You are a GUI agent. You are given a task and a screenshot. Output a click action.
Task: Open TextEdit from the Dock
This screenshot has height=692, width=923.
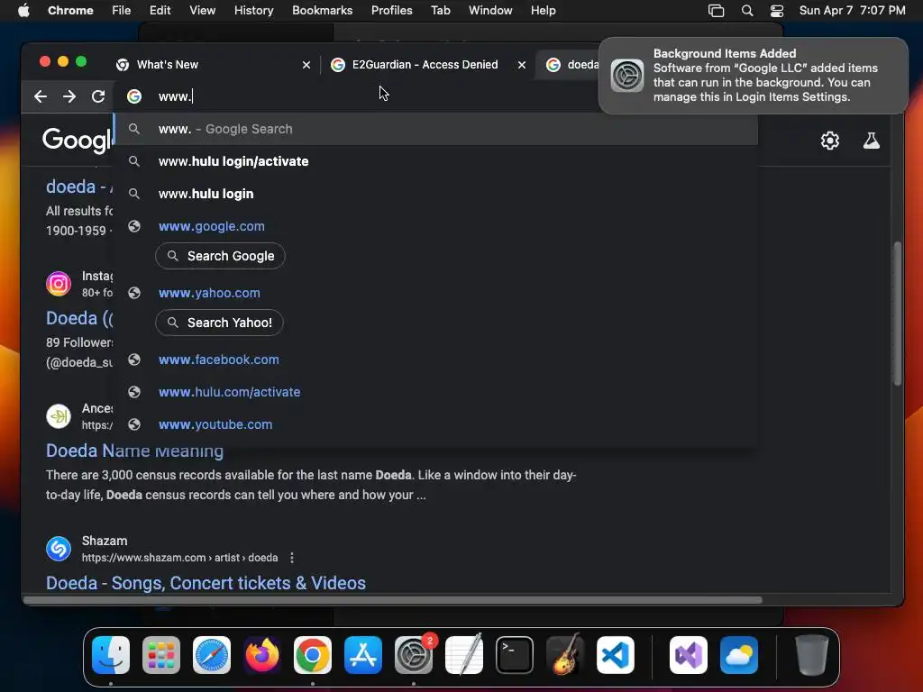(x=464, y=655)
